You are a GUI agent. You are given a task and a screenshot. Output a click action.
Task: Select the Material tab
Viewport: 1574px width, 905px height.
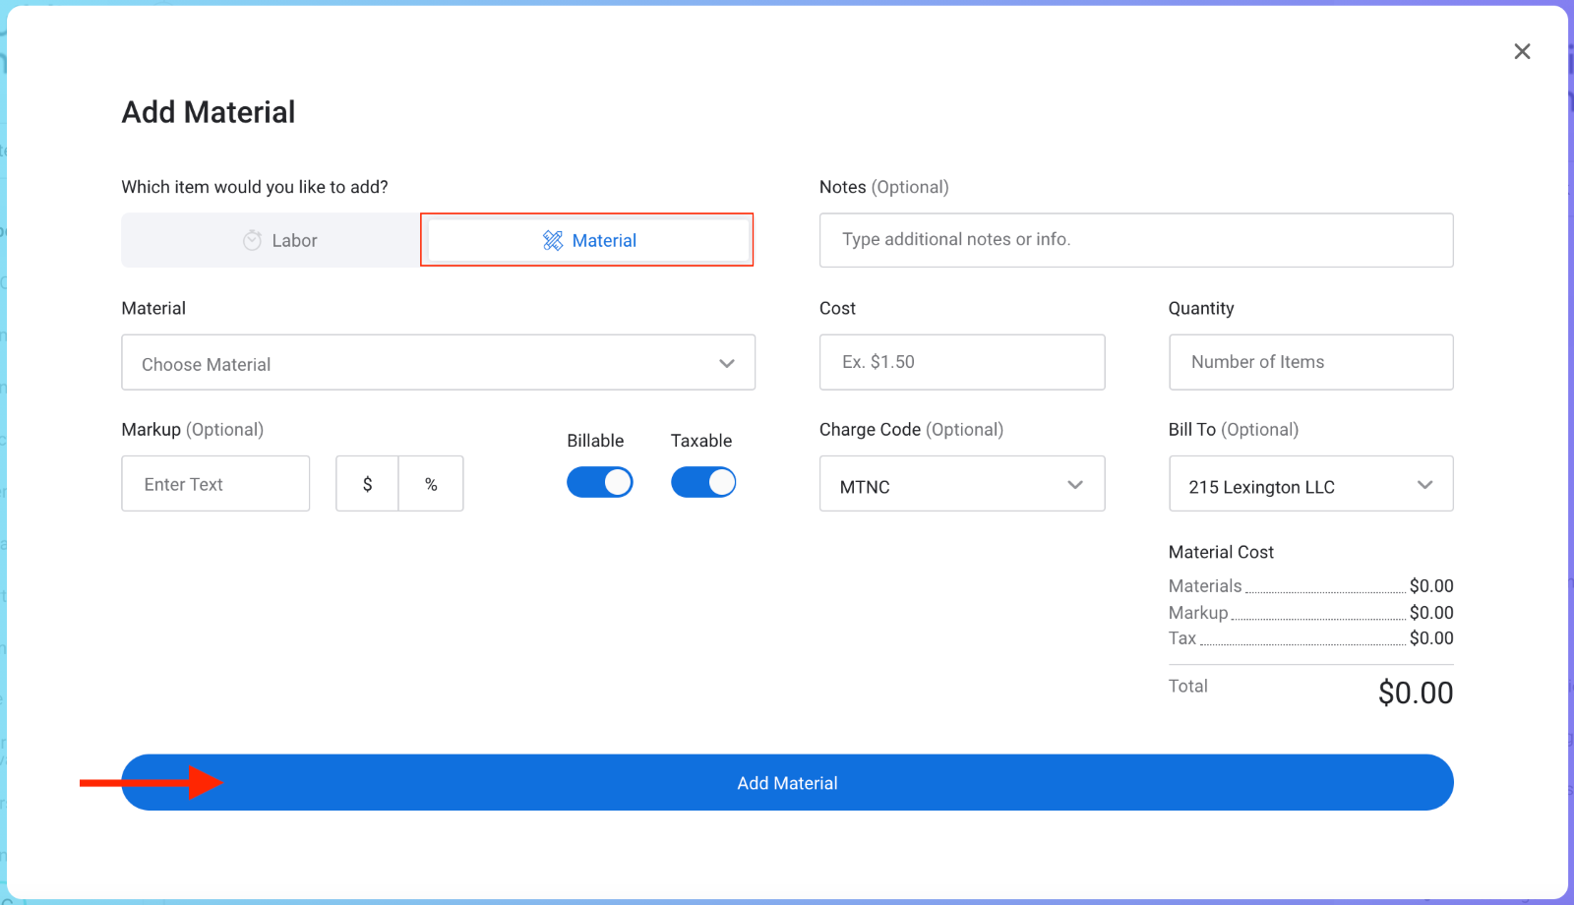pyautogui.click(x=588, y=240)
